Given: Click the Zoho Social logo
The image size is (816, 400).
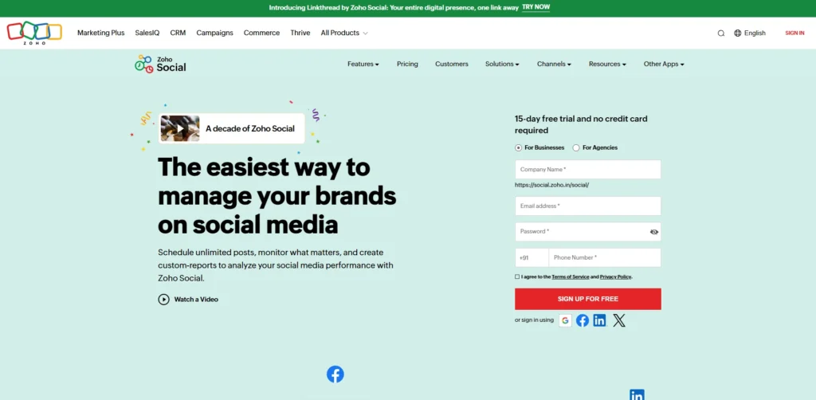Looking at the screenshot, I should [x=160, y=64].
